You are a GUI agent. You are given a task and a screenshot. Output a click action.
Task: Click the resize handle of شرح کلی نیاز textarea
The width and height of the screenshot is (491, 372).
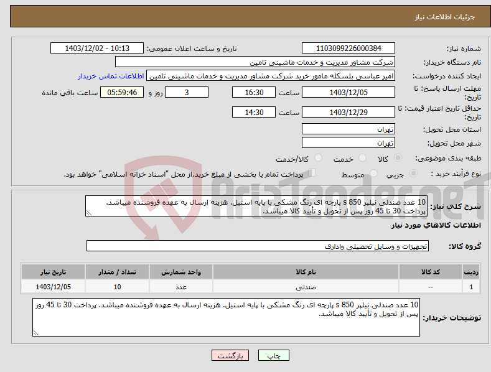pyautogui.click(x=89, y=213)
